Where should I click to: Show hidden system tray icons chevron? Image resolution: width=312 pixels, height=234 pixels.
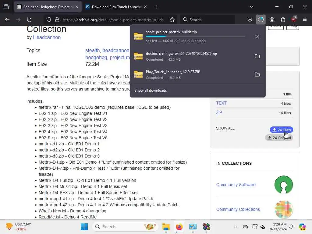(x=236, y=227)
